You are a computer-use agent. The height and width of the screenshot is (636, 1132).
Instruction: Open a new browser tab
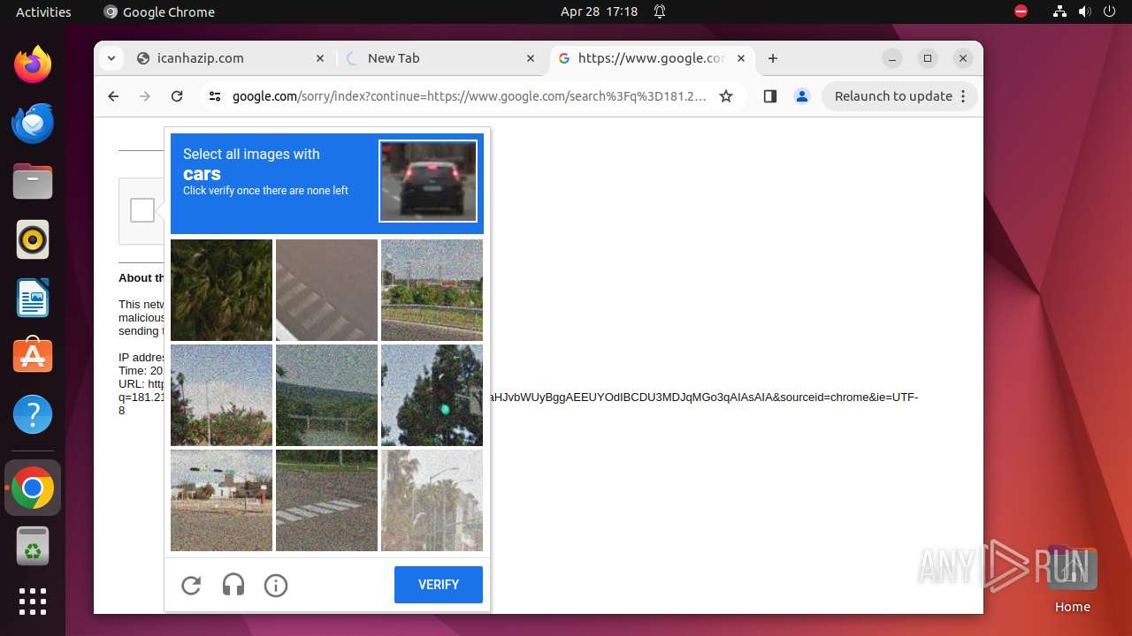pyautogui.click(x=773, y=58)
